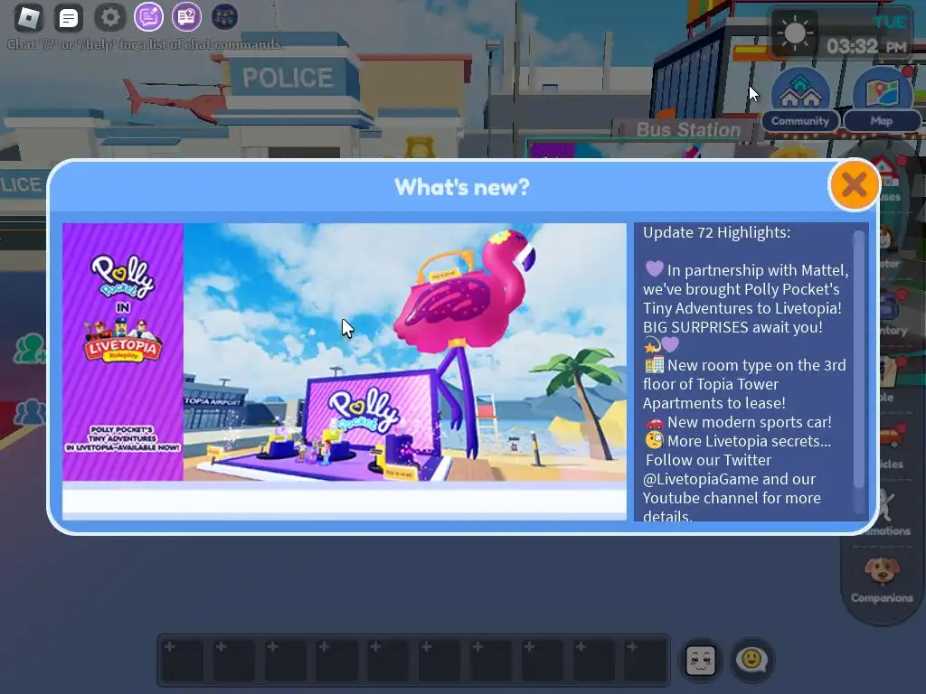This screenshot has height=694, width=926.
Task: Click the @LivetopiaGame Twitter mention
Action: [700, 479]
